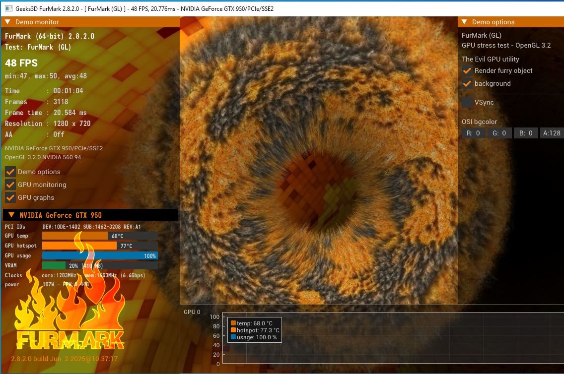Screen dimensions: 564x374
Task: Click the B: 0 color field
Action: pyautogui.click(x=525, y=133)
